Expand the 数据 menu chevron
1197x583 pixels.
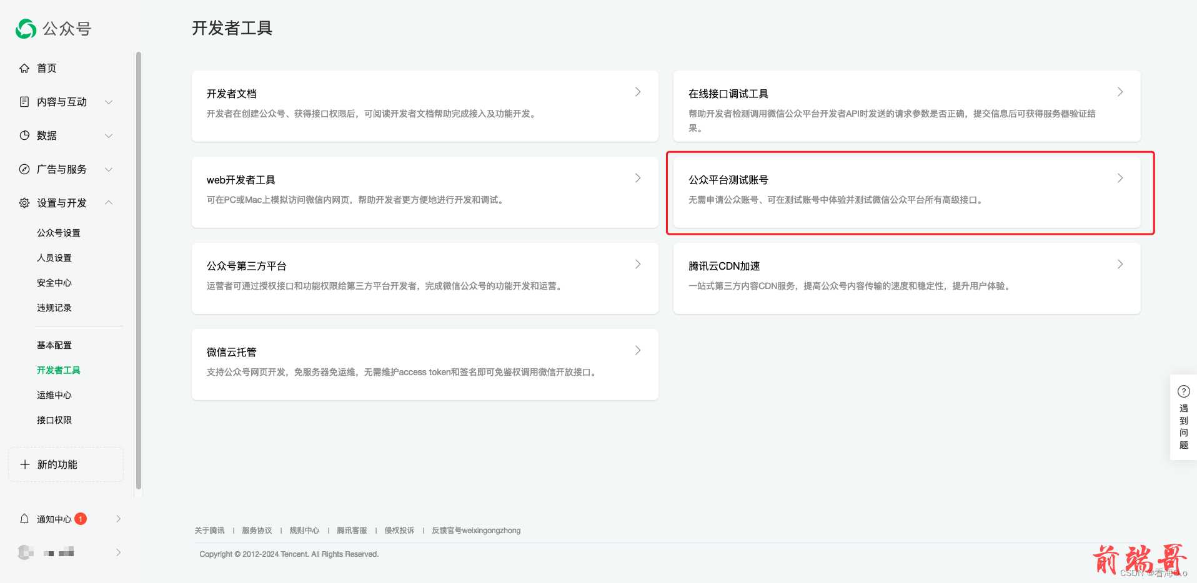pos(109,135)
